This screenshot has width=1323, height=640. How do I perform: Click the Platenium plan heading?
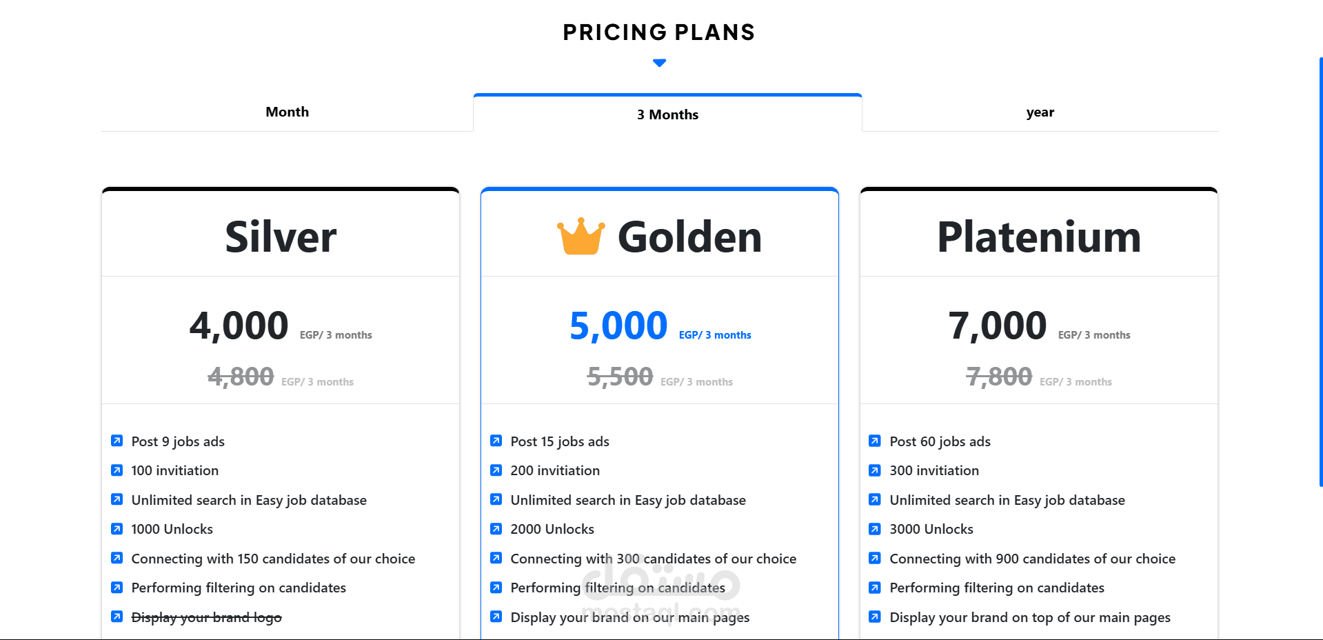[x=1038, y=237]
